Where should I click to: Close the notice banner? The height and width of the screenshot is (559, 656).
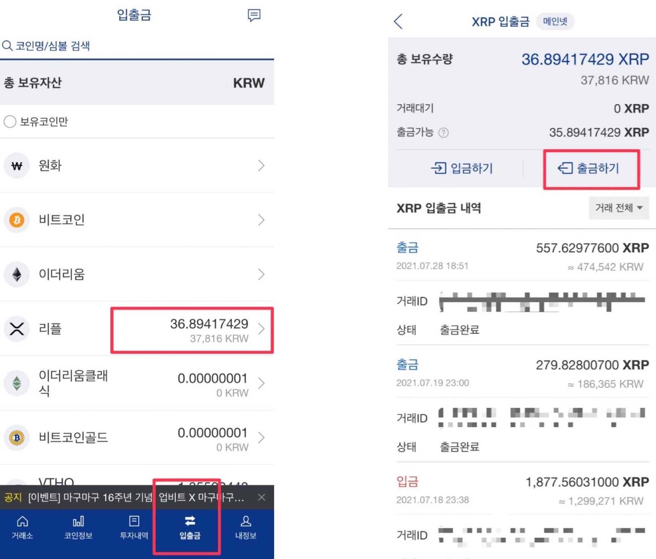point(262,497)
